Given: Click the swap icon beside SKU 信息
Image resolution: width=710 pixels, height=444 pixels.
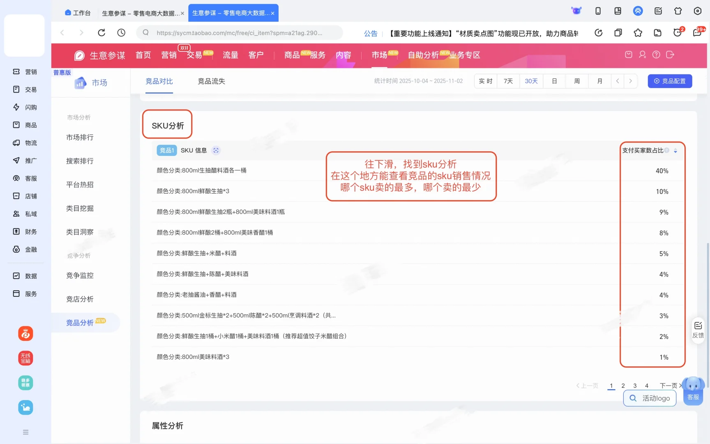Looking at the screenshot, I should [x=216, y=150].
